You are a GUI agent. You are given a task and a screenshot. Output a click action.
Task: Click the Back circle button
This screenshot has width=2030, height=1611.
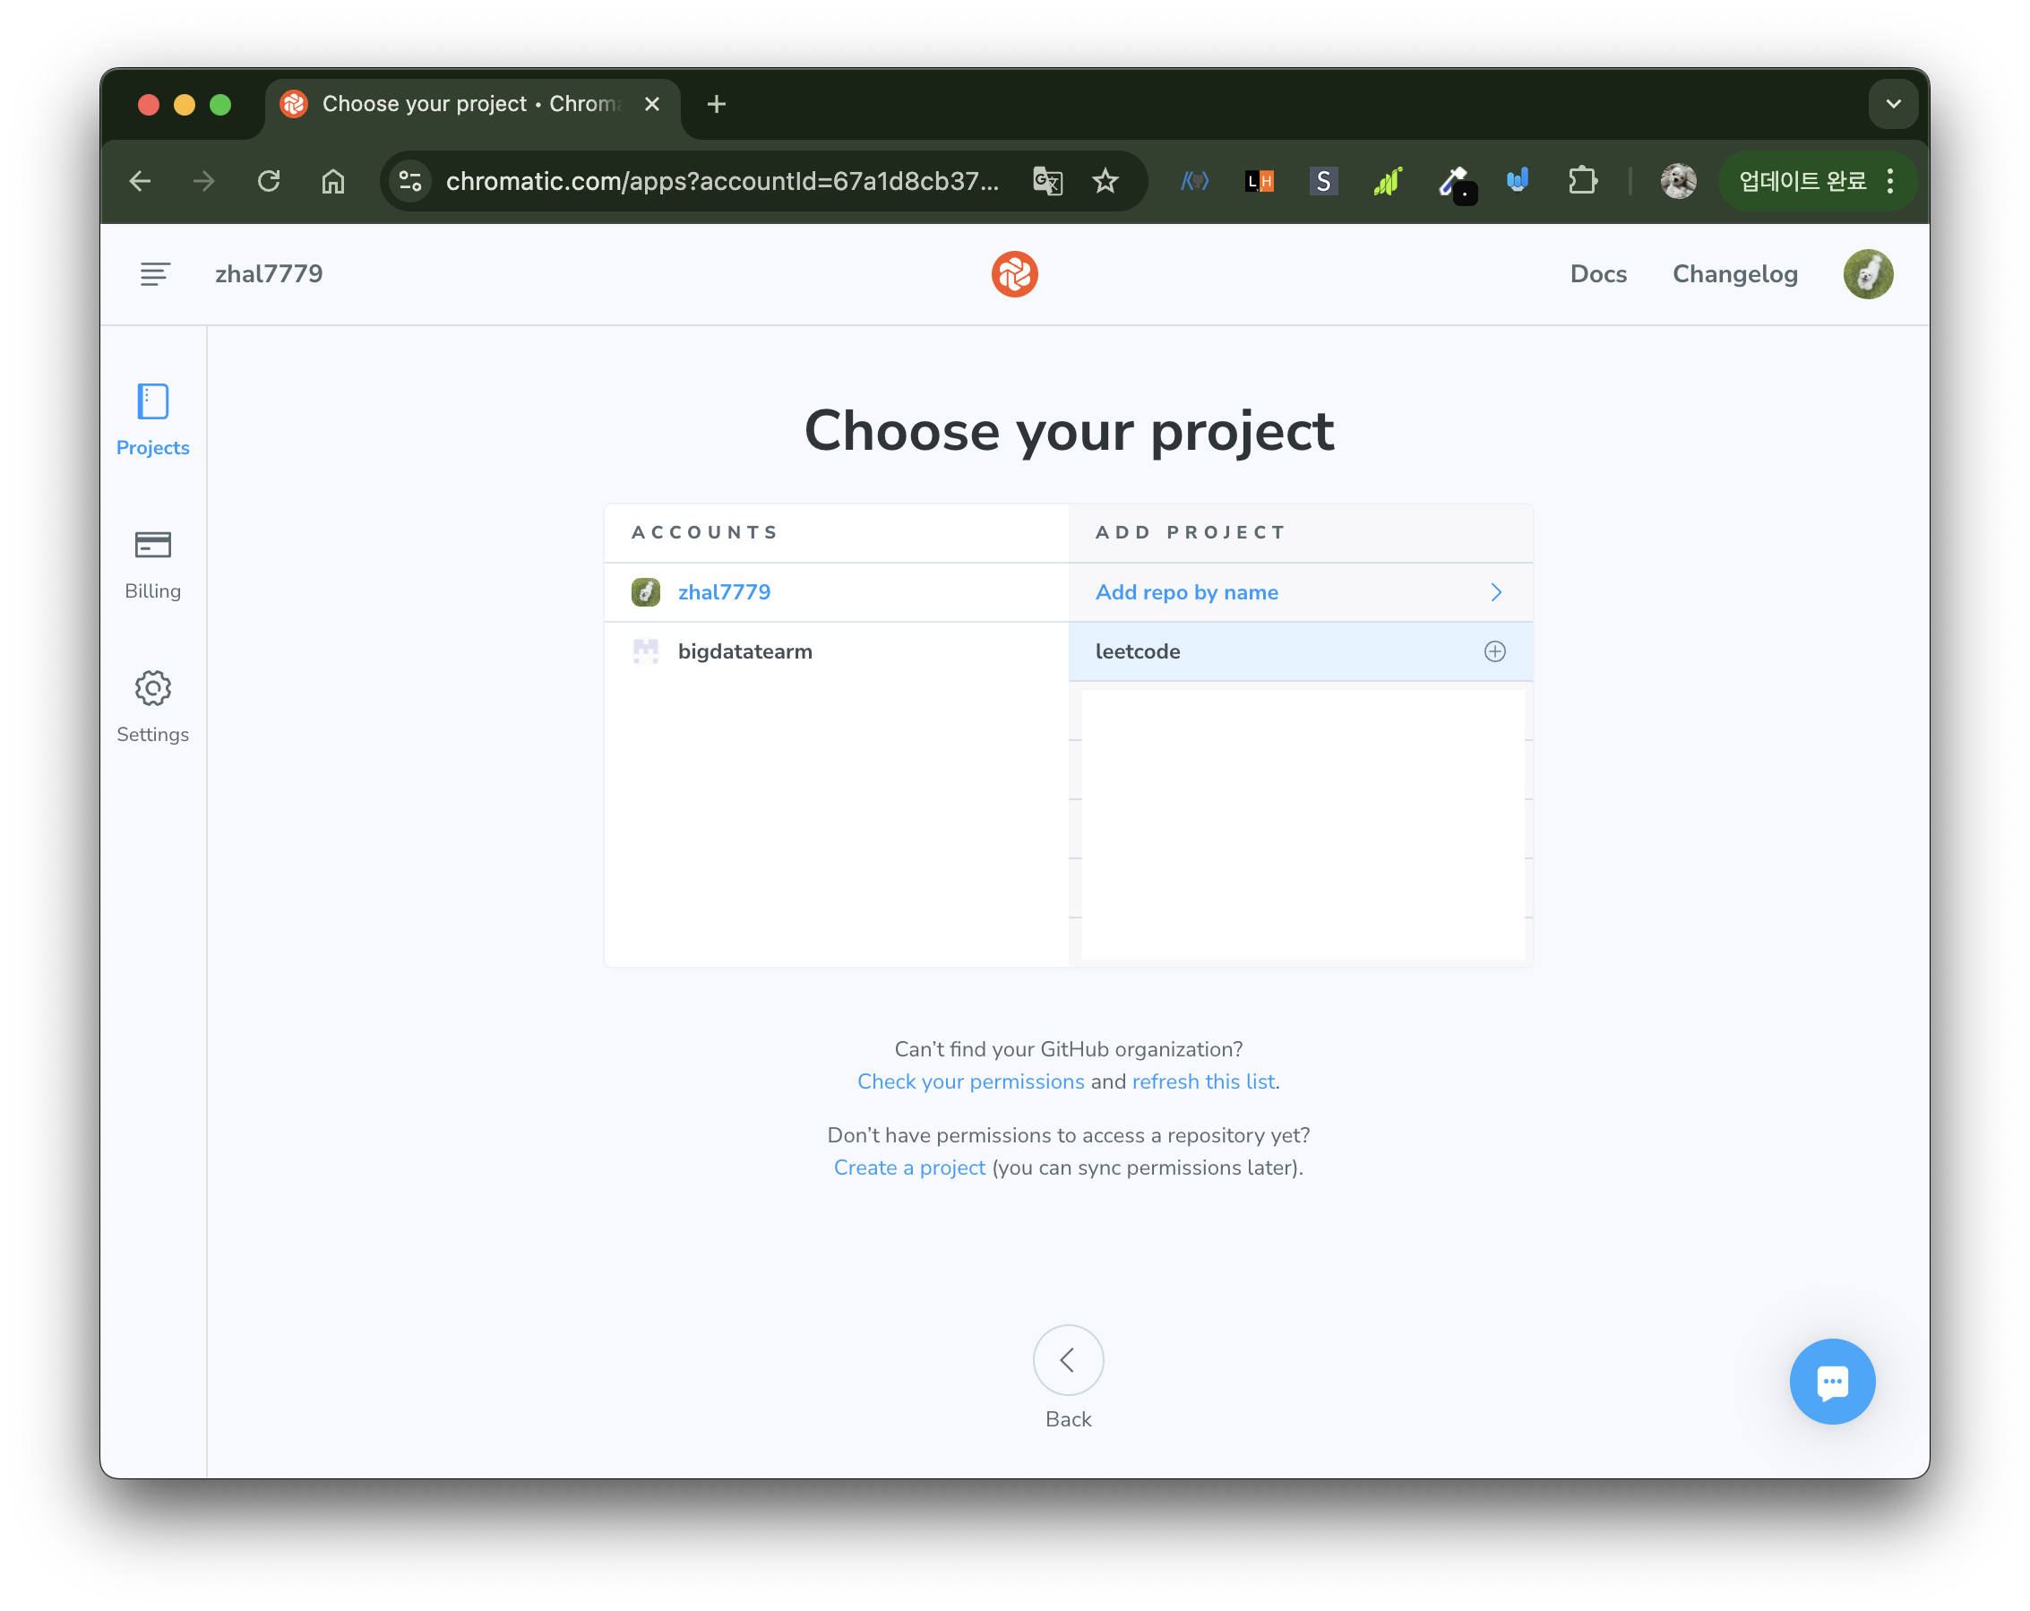1068,1359
